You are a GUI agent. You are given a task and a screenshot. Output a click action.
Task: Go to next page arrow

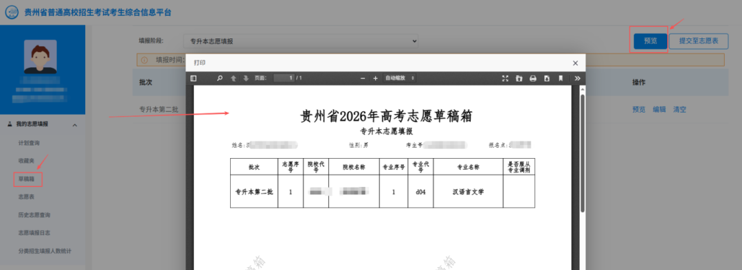click(x=245, y=78)
